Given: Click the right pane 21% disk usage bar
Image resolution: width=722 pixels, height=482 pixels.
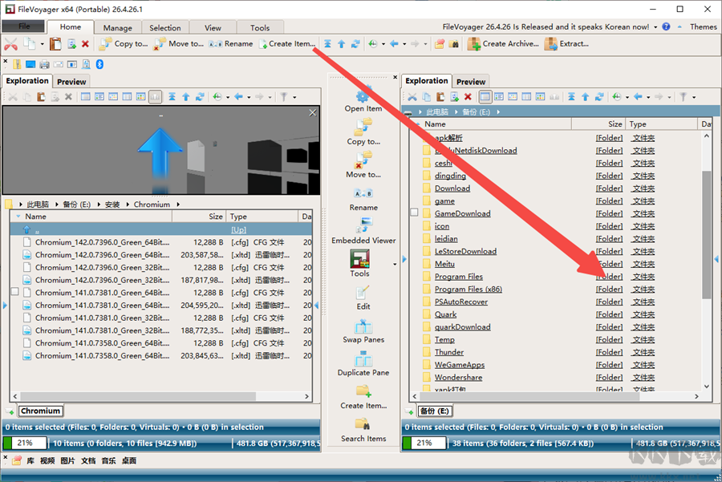Looking at the screenshot, I should coord(424,443).
